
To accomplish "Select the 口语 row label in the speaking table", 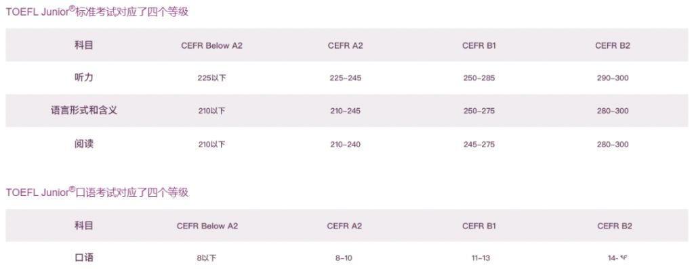I will [x=83, y=257].
